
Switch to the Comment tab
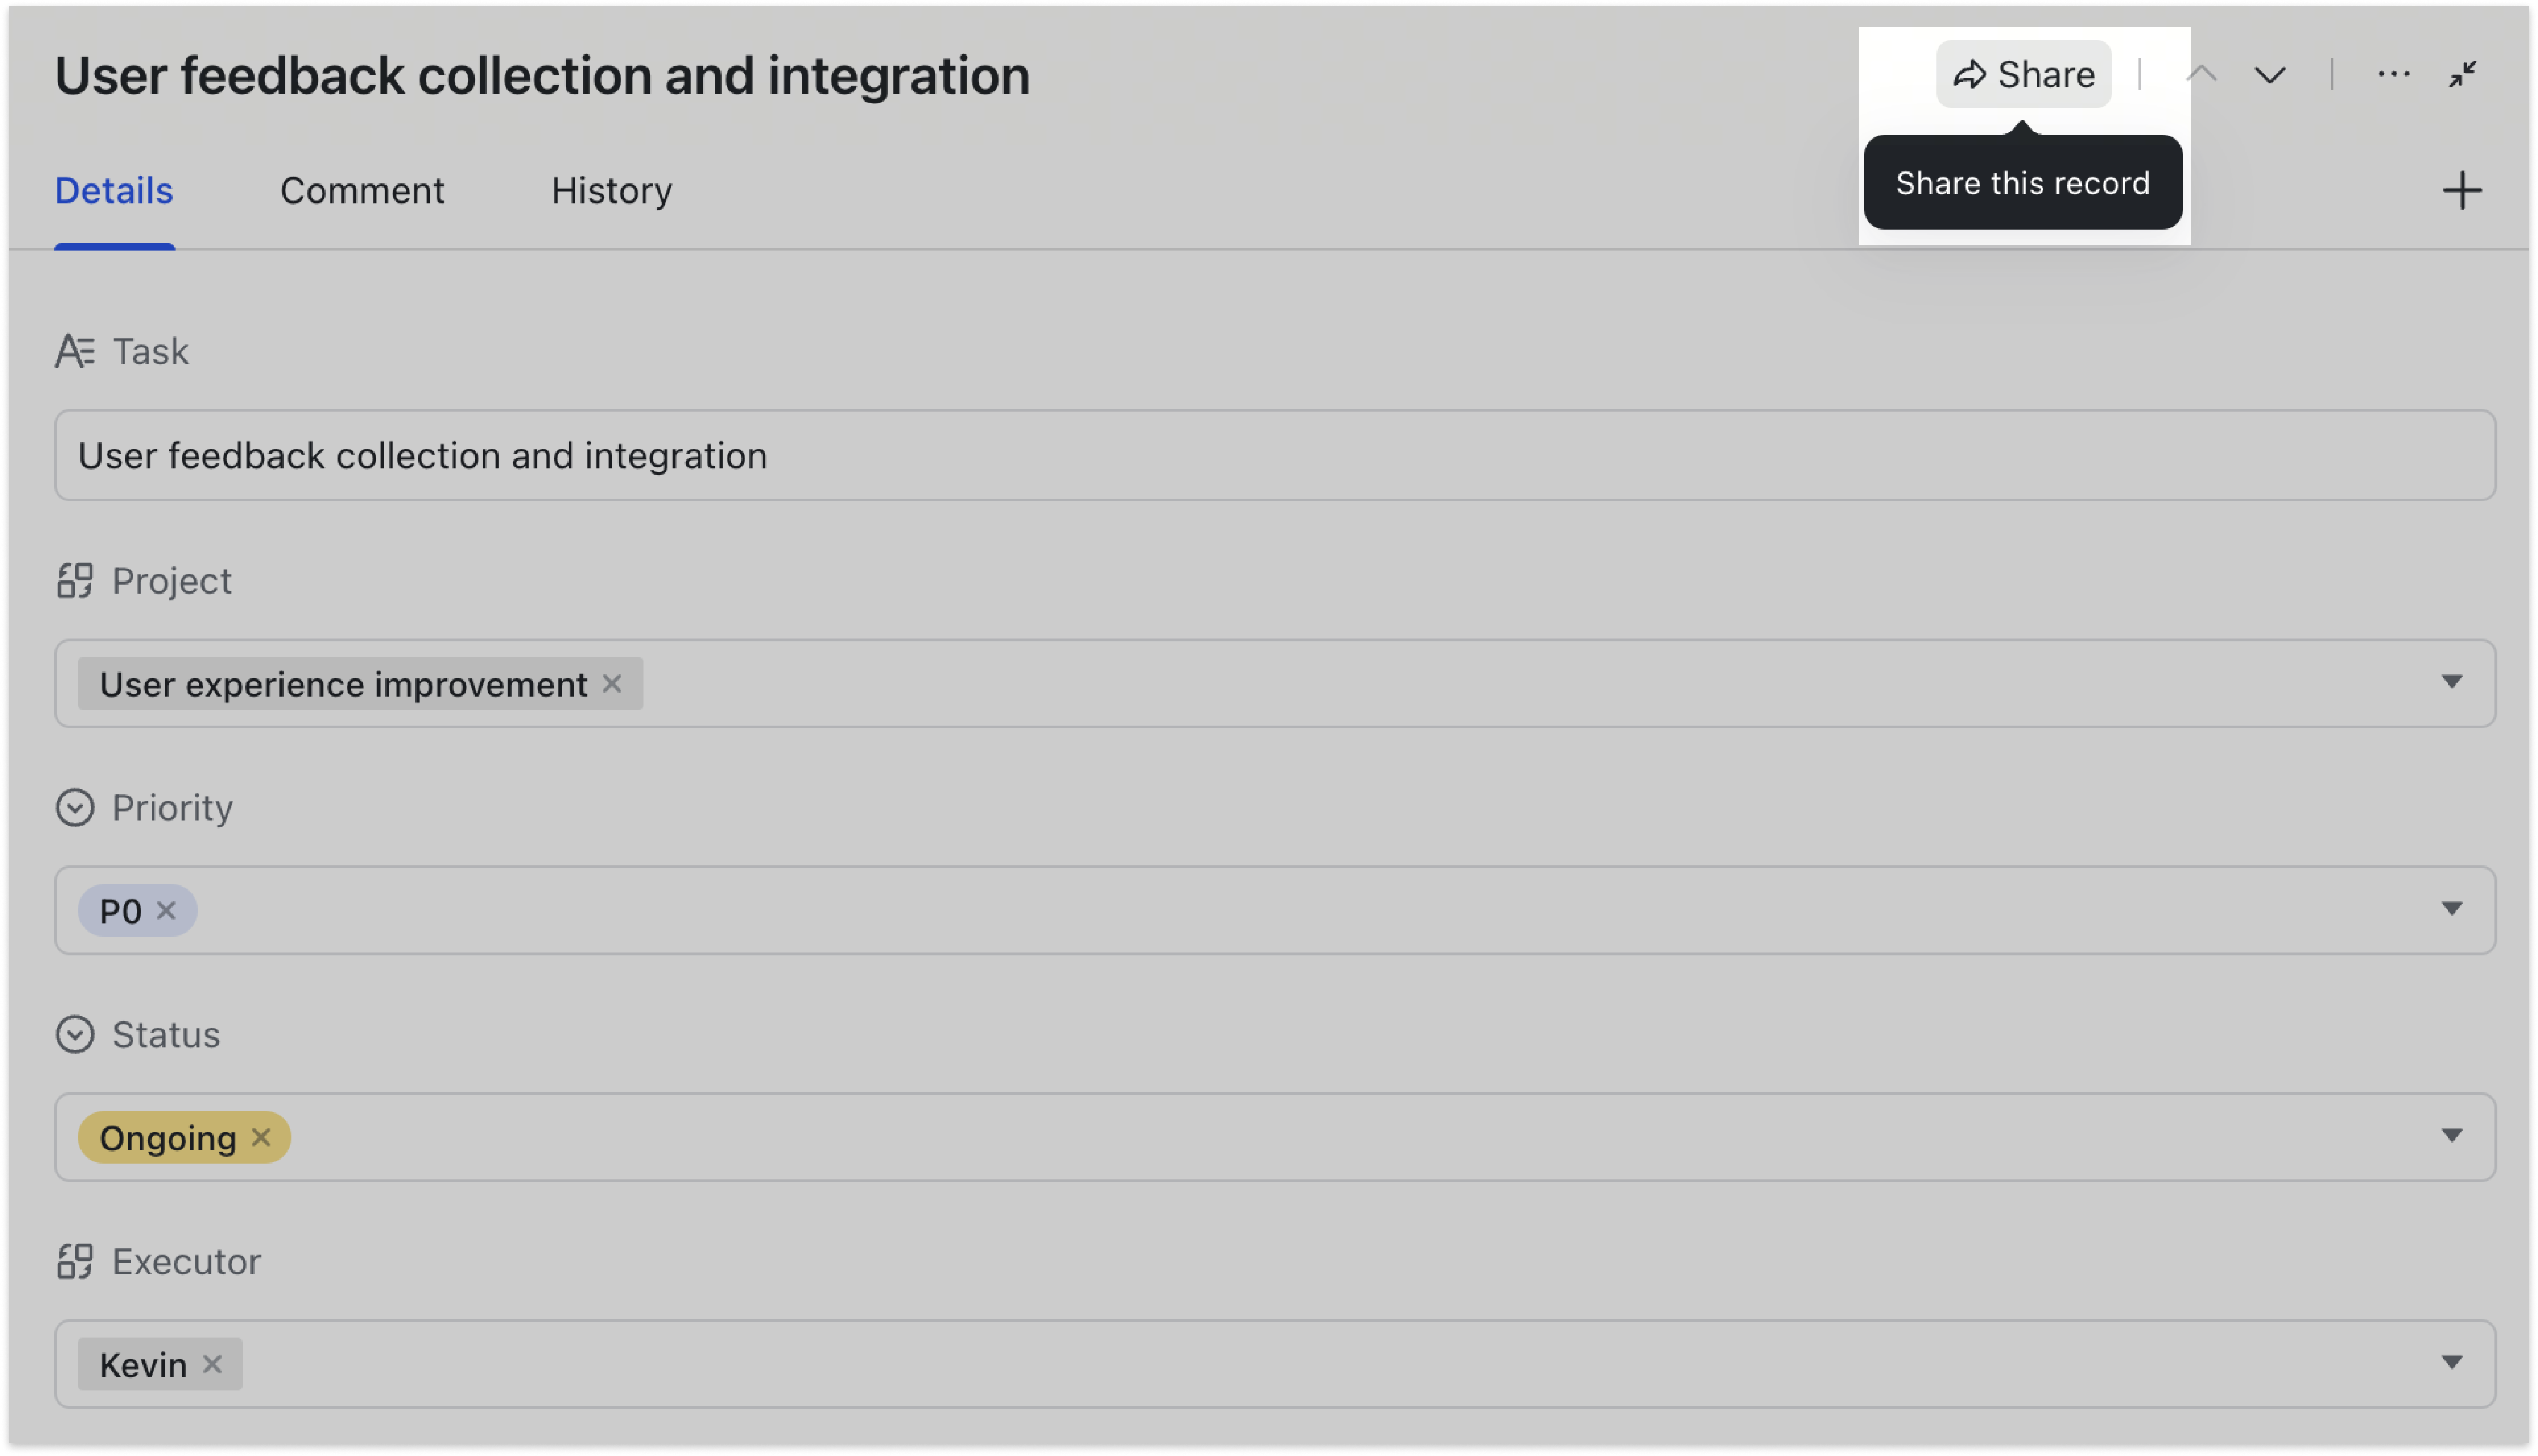tap(362, 190)
